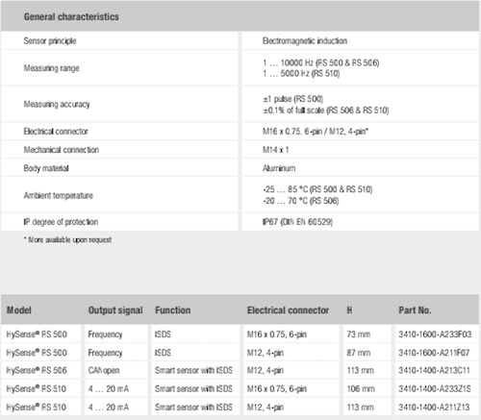Select the Measuring range label

tap(51, 68)
